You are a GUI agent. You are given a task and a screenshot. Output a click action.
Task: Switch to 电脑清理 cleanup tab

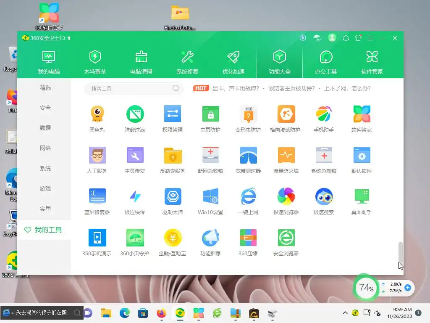pyautogui.click(x=141, y=63)
